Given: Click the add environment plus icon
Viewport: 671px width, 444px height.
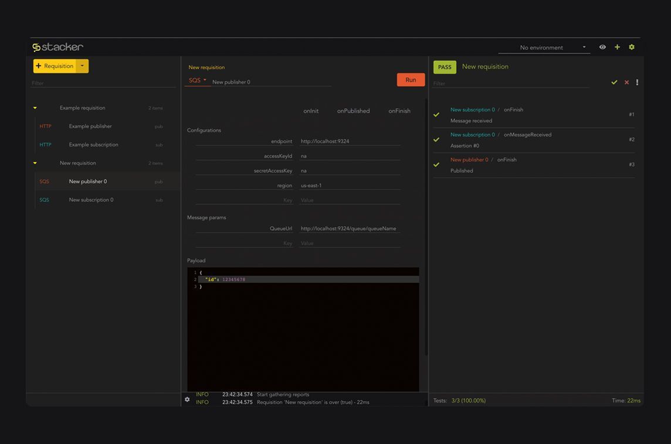Looking at the screenshot, I should (617, 47).
